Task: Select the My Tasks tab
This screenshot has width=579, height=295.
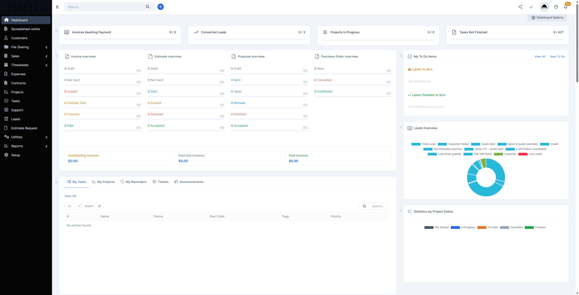Action: point(77,182)
